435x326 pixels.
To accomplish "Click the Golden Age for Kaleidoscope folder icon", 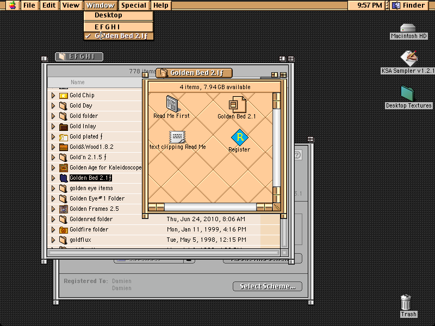I will (64, 168).
